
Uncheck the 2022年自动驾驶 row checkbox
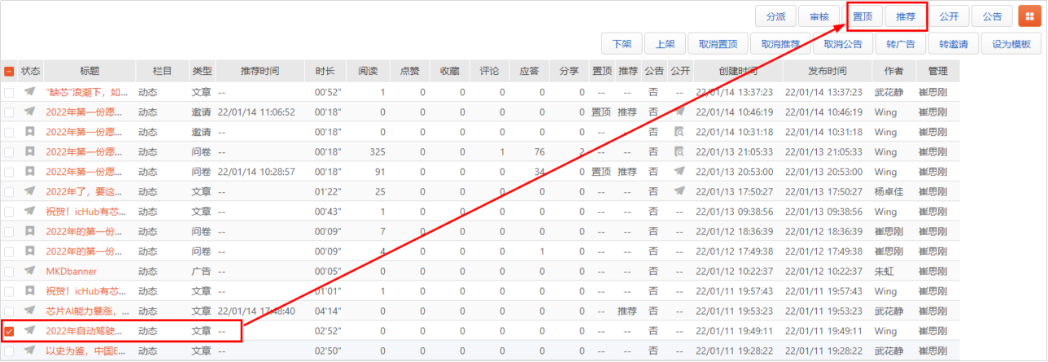9,331
